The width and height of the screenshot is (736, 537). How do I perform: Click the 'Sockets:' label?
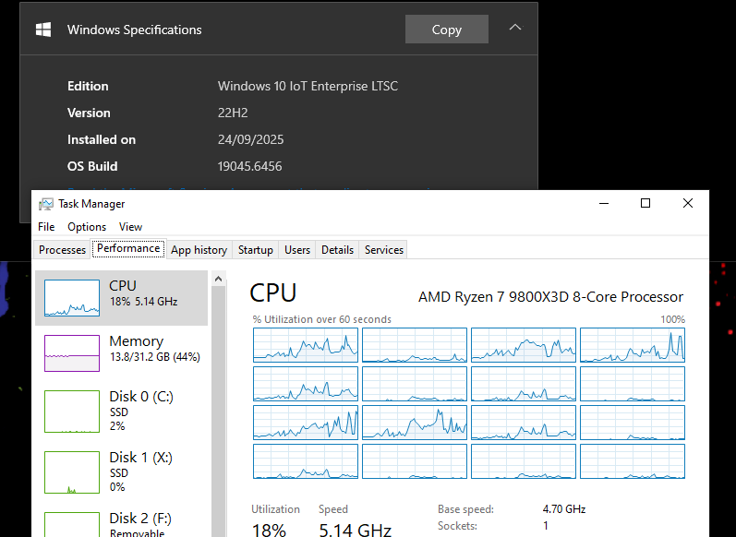tap(458, 526)
